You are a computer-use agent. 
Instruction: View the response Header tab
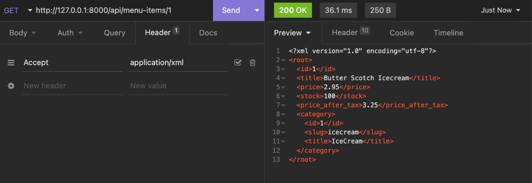[x=350, y=33]
